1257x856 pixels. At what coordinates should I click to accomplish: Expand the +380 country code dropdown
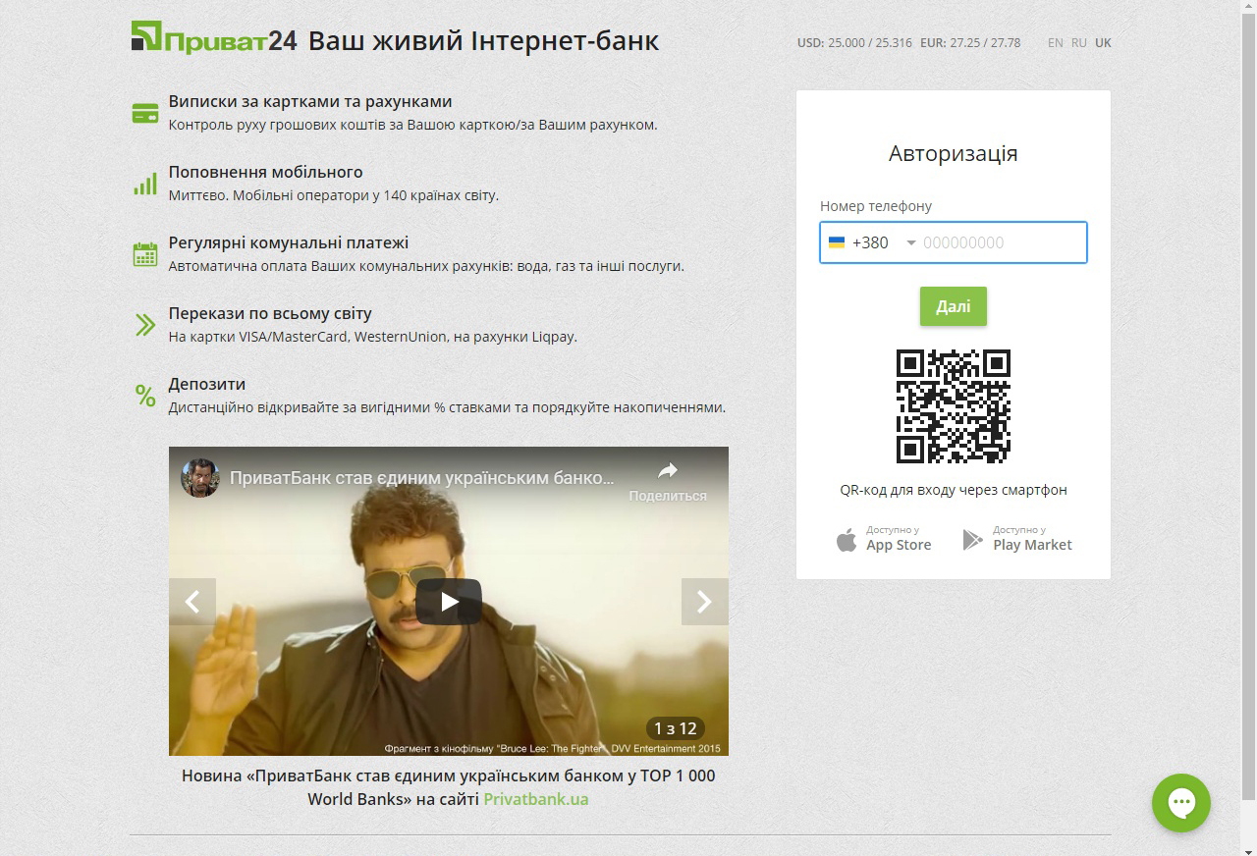[910, 242]
